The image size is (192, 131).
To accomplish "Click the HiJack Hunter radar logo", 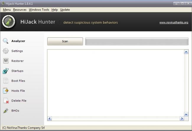I will 9,22.
